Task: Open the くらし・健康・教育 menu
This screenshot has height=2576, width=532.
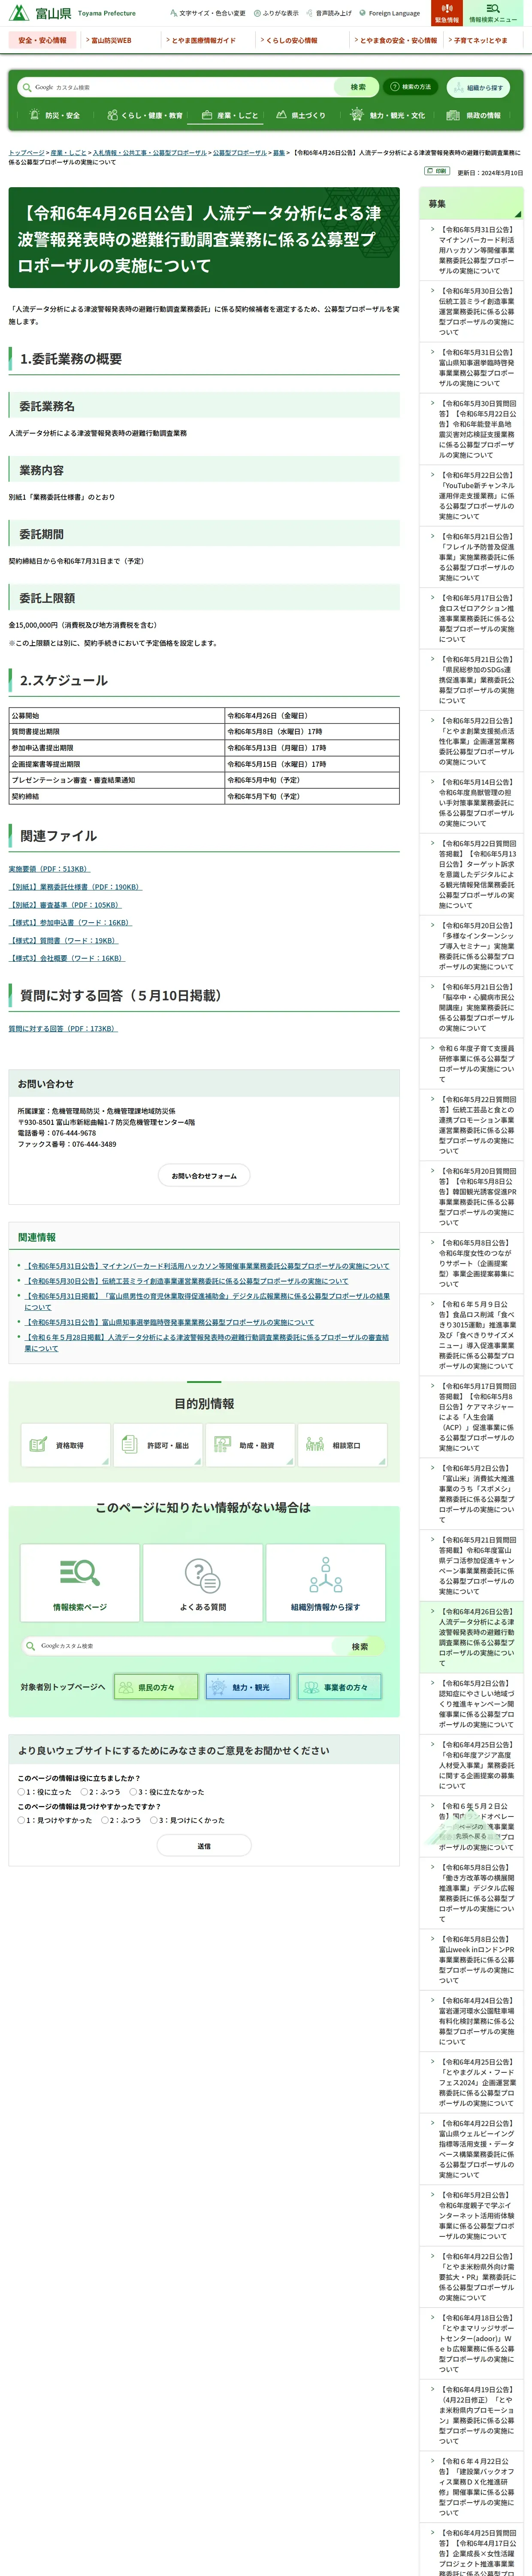Action: [x=144, y=115]
